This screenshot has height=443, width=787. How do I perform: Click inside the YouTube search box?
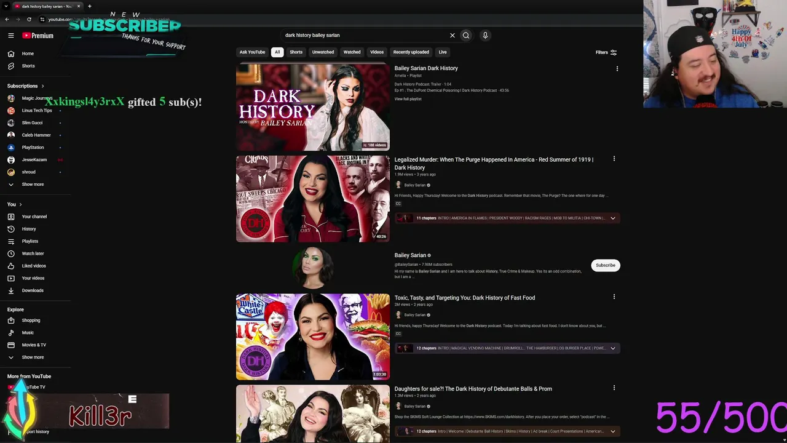[x=366, y=36]
